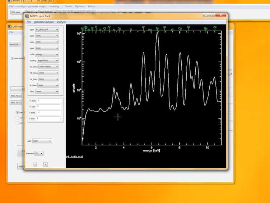This screenshot has width=270, height=203.
Task: Click the Cr element label above spectrum
Action: pyautogui.click(x=144, y=27)
